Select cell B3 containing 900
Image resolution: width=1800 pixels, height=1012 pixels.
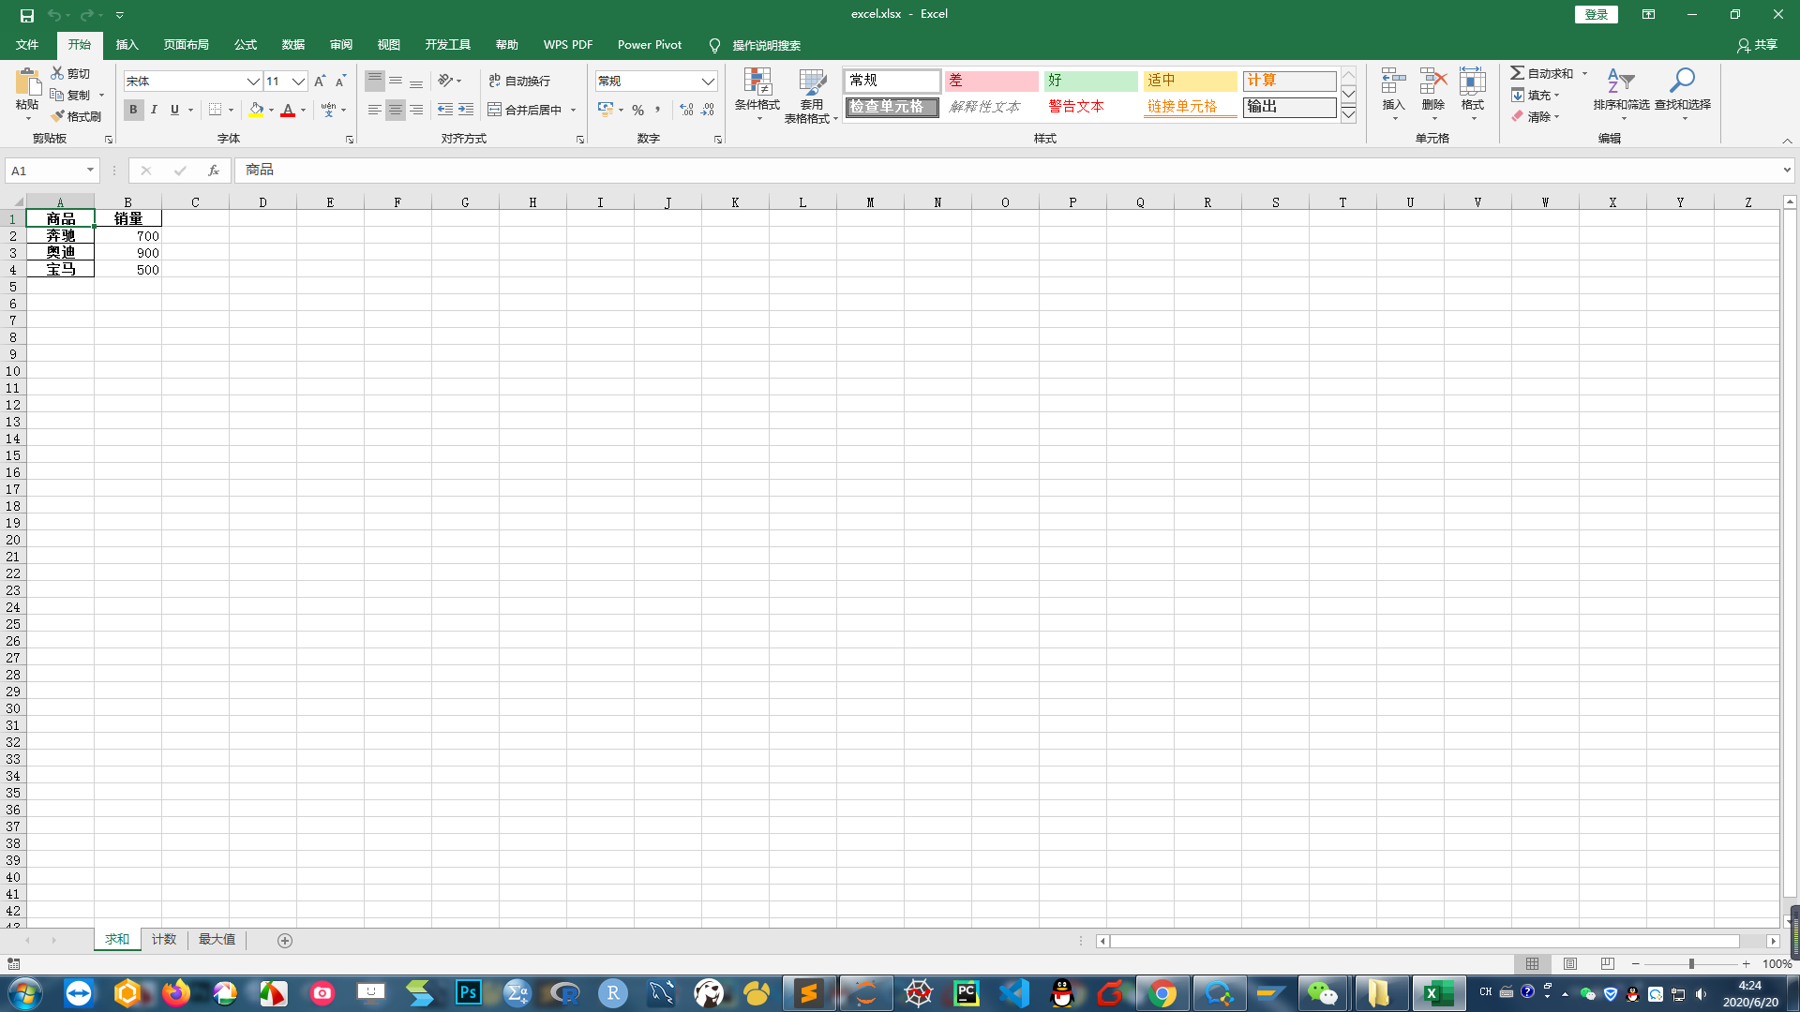tap(128, 253)
